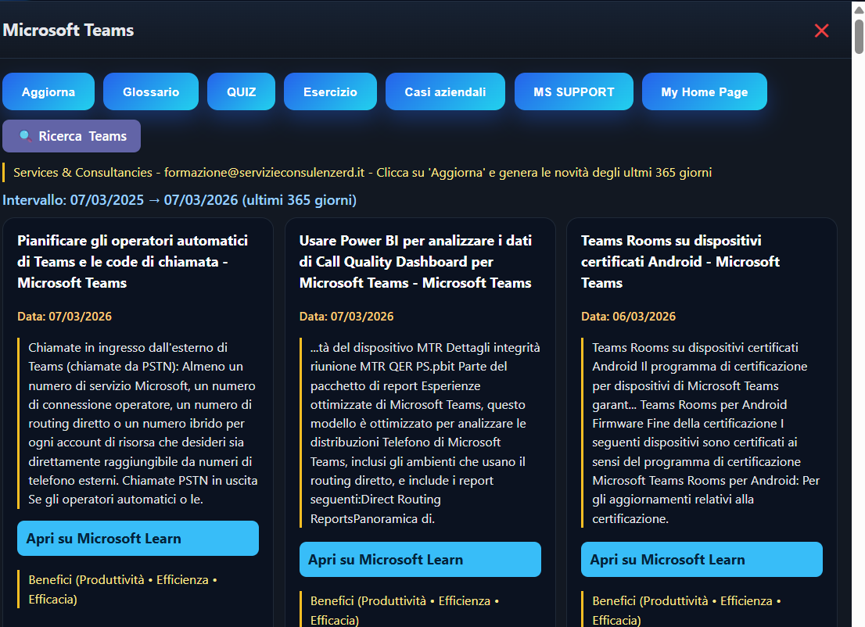This screenshot has height=627, width=865.
Task: Click the 'Data: 07/03/2026' under Power BI card
Action: pyautogui.click(x=346, y=317)
